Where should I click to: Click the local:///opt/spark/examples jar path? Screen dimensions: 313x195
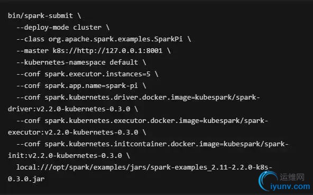coord(144,167)
